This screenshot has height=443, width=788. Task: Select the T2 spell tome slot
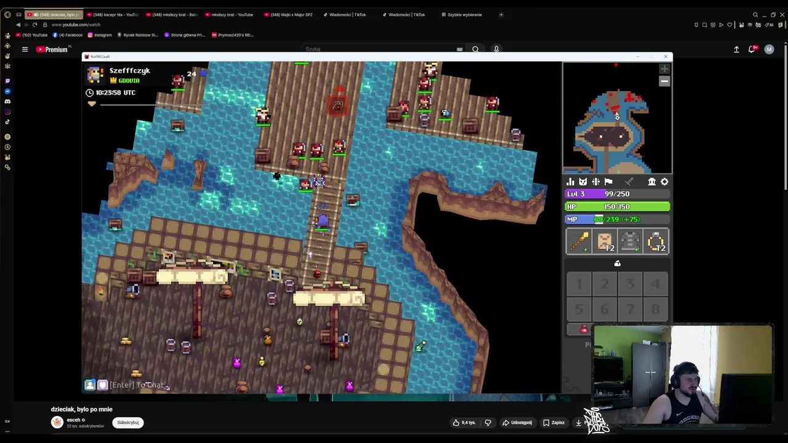[605, 241]
